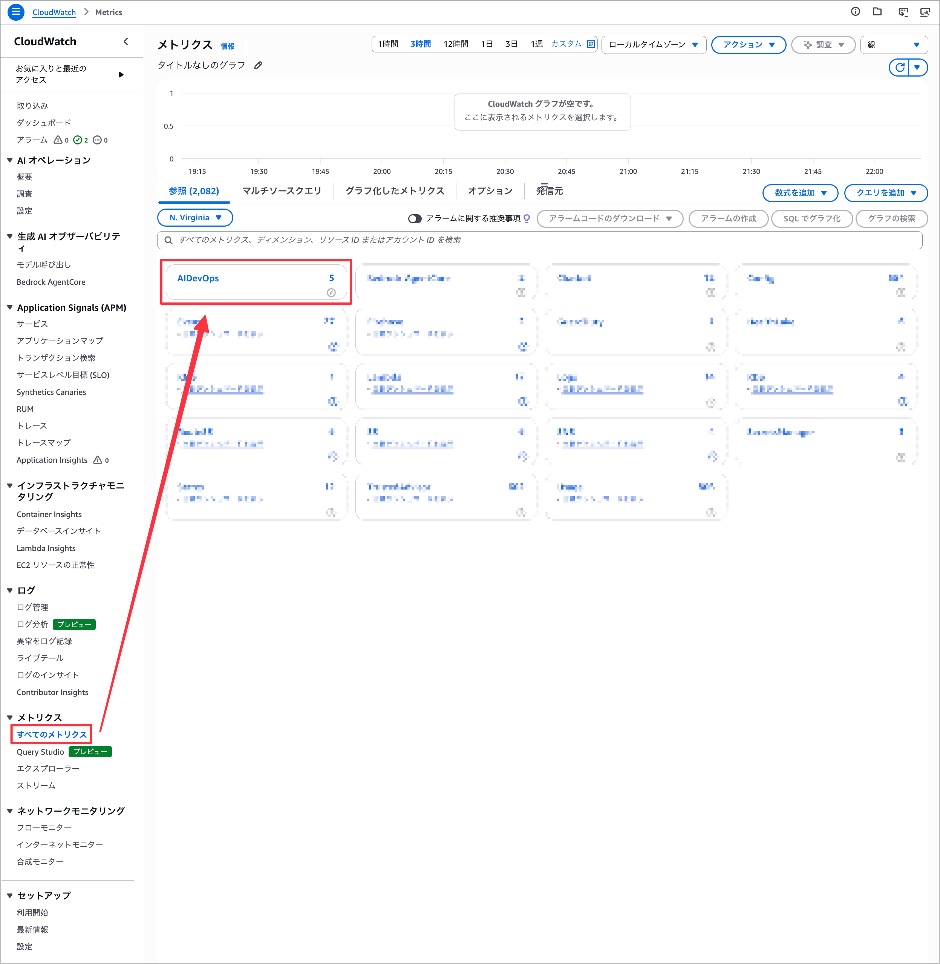This screenshot has height=964, width=940.
Task: Select the 12時間 time range
Action: coord(455,44)
